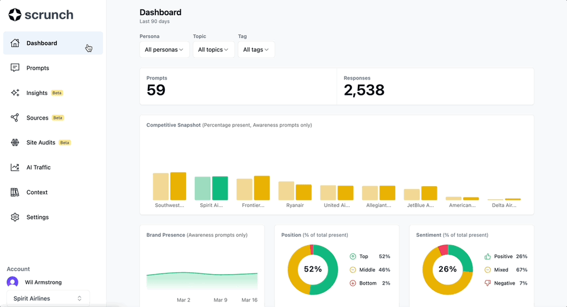
Task: Click the Dashboard home icon
Action: point(15,43)
